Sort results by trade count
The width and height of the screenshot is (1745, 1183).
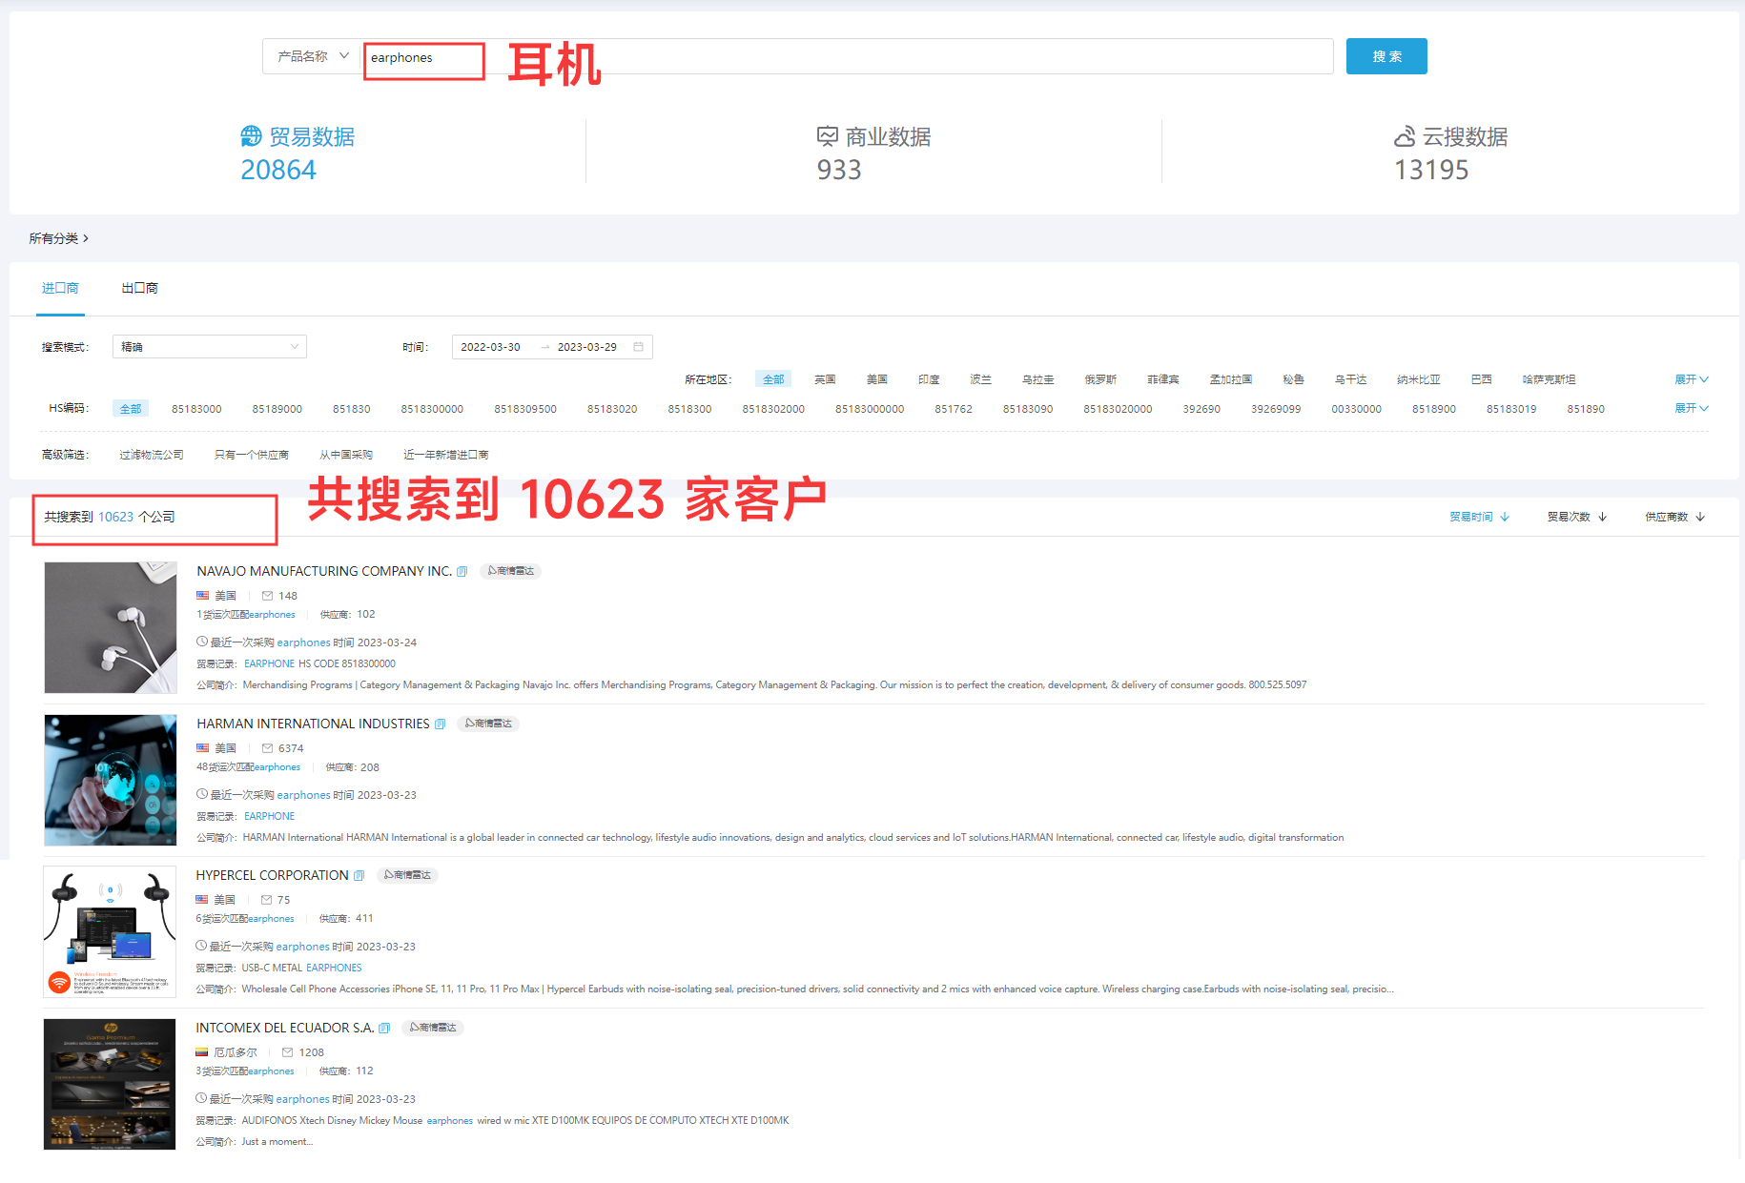[1577, 517]
